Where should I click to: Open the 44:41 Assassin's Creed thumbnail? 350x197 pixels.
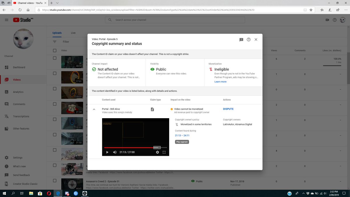click(72, 184)
